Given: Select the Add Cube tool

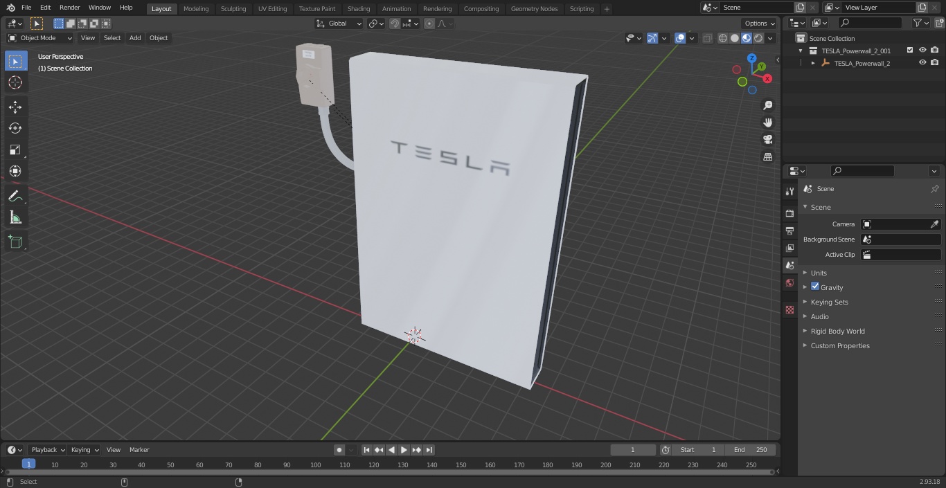Looking at the screenshot, I should point(15,242).
